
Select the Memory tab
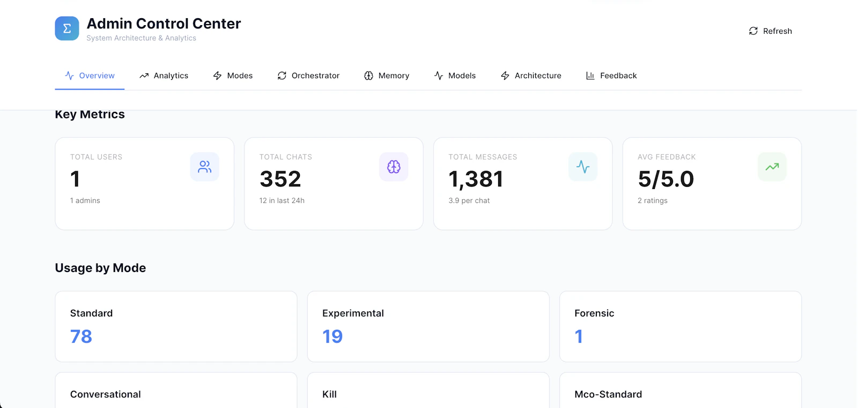pyautogui.click(x=387, y=75)
